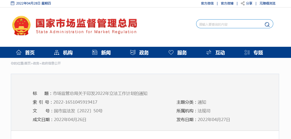Click the State Administration for Market Regulation text
This screenshot has height=139, width=291.
[x=86, y=32]
